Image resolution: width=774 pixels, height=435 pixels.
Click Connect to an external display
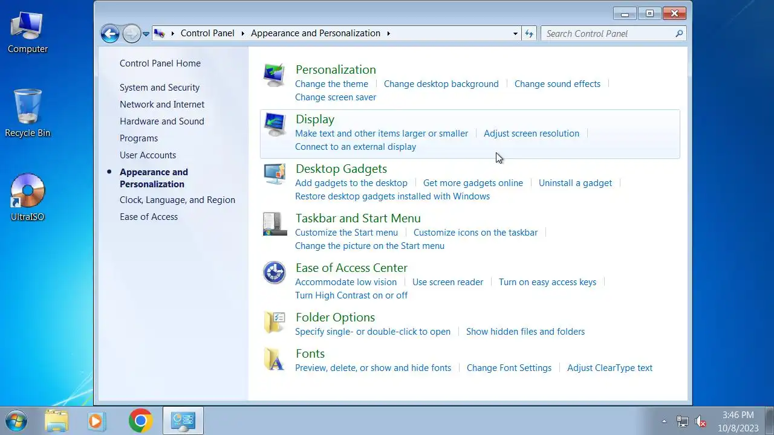[x=356, y=147]
